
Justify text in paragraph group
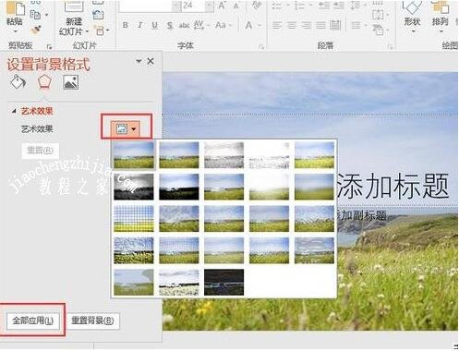click(x=320, y=25)
